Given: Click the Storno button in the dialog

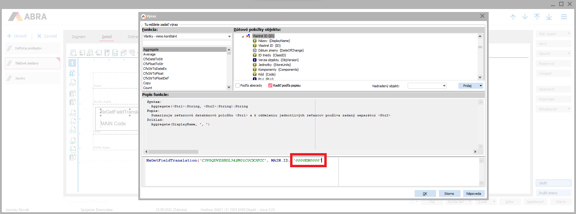Looking at the screenshot, I should coord(449,194).
